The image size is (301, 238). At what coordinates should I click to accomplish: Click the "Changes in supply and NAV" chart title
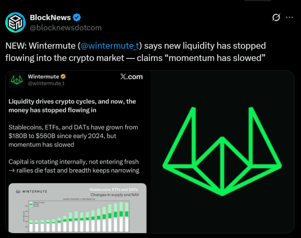coord(115,195)
